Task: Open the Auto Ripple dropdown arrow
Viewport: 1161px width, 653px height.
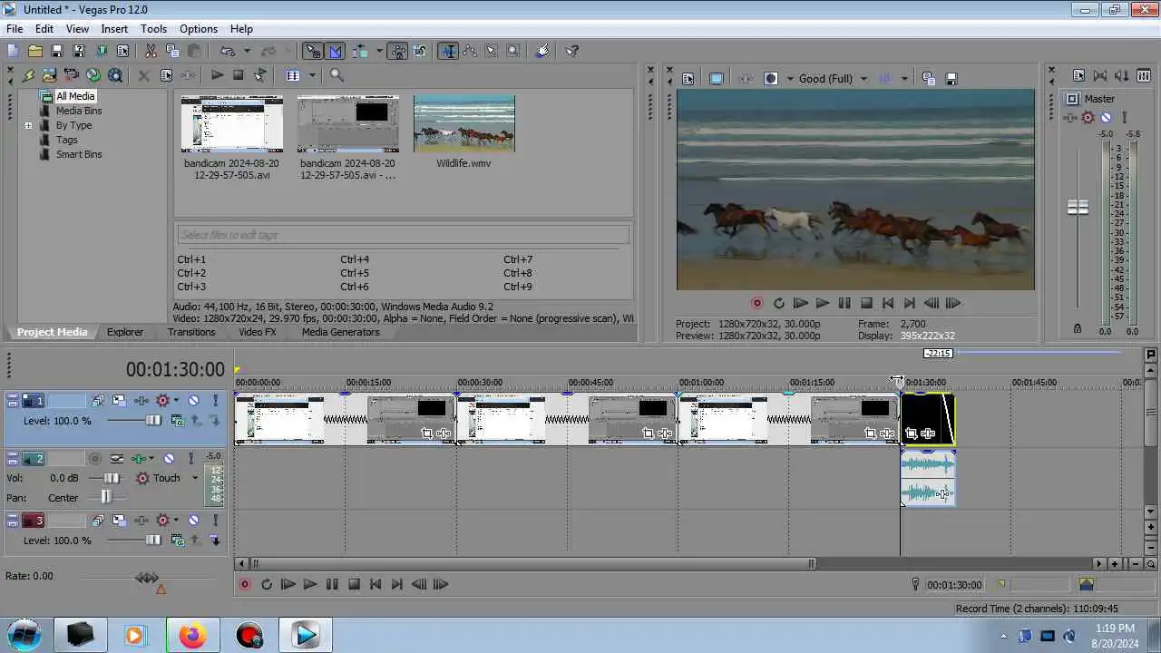Action: (379, 52)
